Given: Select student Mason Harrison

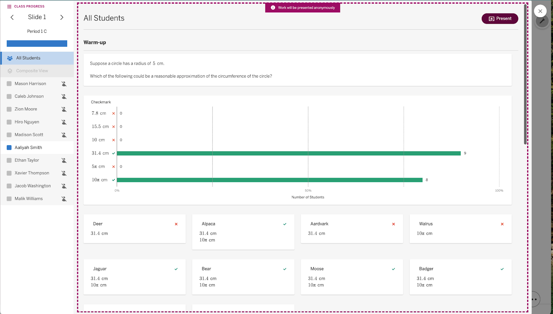Looking at the screenshot, I should [37, 84].
